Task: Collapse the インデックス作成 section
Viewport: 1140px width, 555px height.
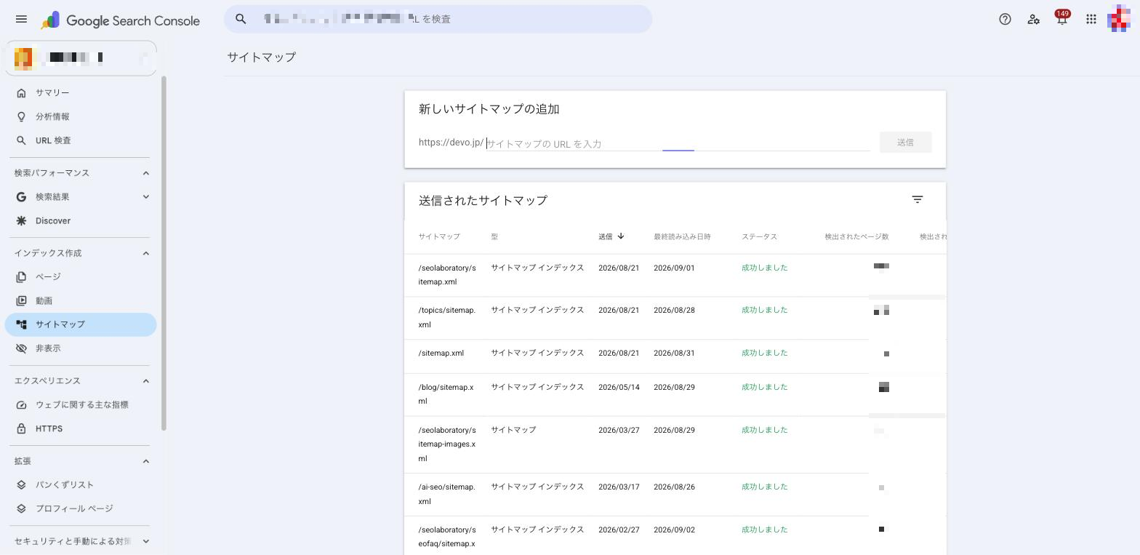Action: click(x=146, y=253)
